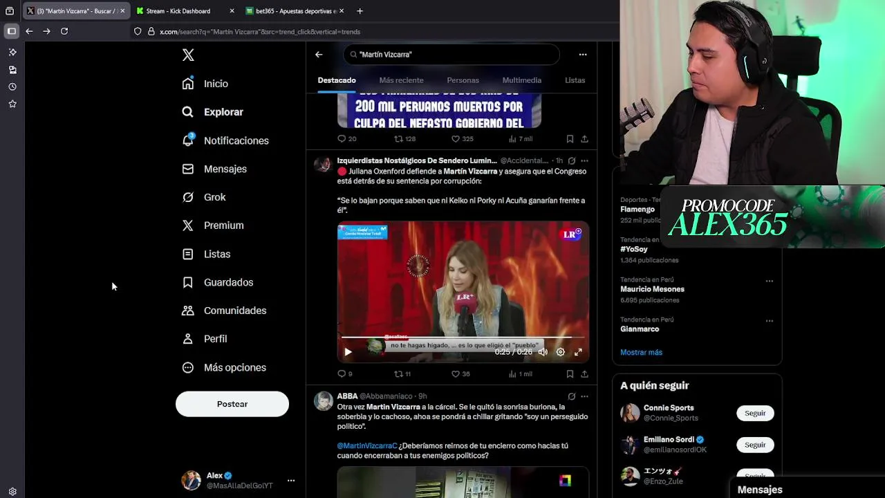Play the Juliana Oxenford video
This screenshot has width=885, height=498.
(x=348, y=352)
